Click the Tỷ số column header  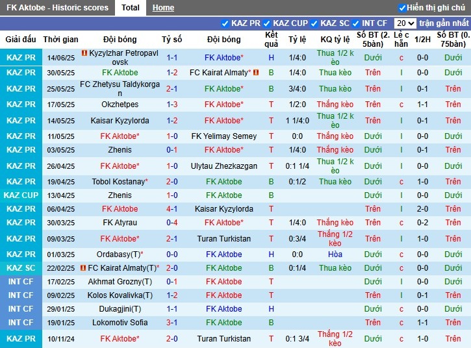tap(172, 40)
